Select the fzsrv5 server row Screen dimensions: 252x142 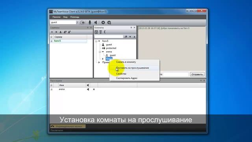coord(69,41)
